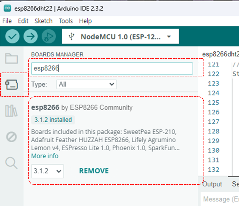Select the esp8266dht22 editor tab
Viewport: 239px width, 206px height.
220,54
